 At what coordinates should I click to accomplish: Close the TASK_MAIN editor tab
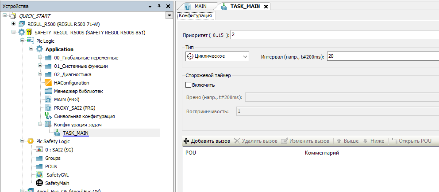pos(267,6)
